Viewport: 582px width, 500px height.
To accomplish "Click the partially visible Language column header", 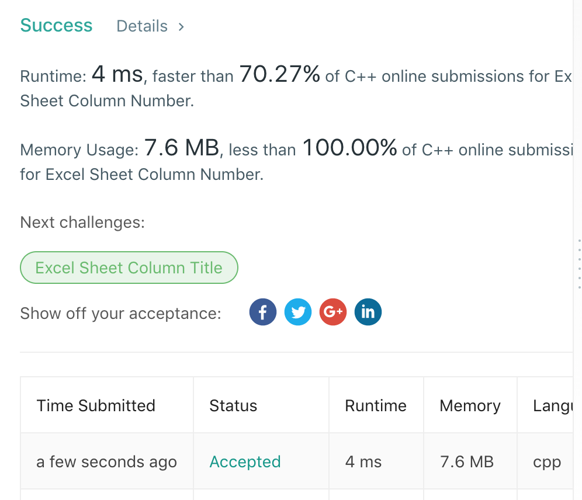I will click(x=552, y=405).
